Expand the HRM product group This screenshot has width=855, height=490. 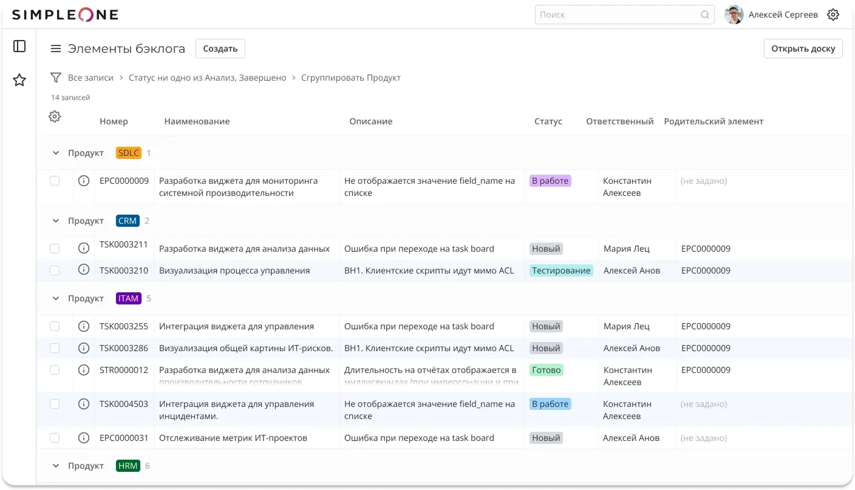click(x=56, y=466)
